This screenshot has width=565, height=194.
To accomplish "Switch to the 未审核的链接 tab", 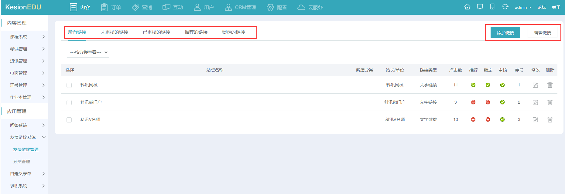I will point(115,32).
